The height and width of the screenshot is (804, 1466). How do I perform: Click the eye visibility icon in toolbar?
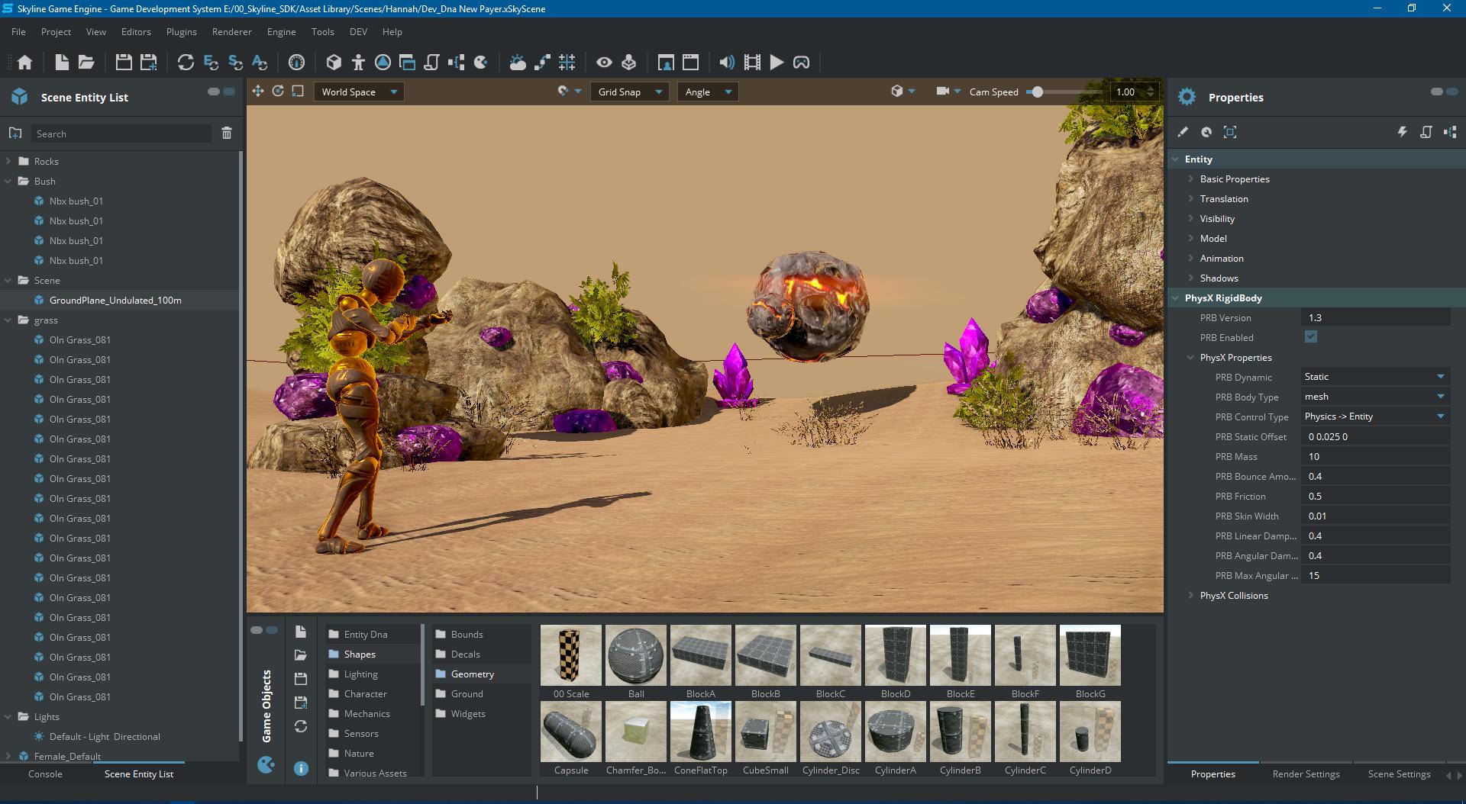pos(604,63)
